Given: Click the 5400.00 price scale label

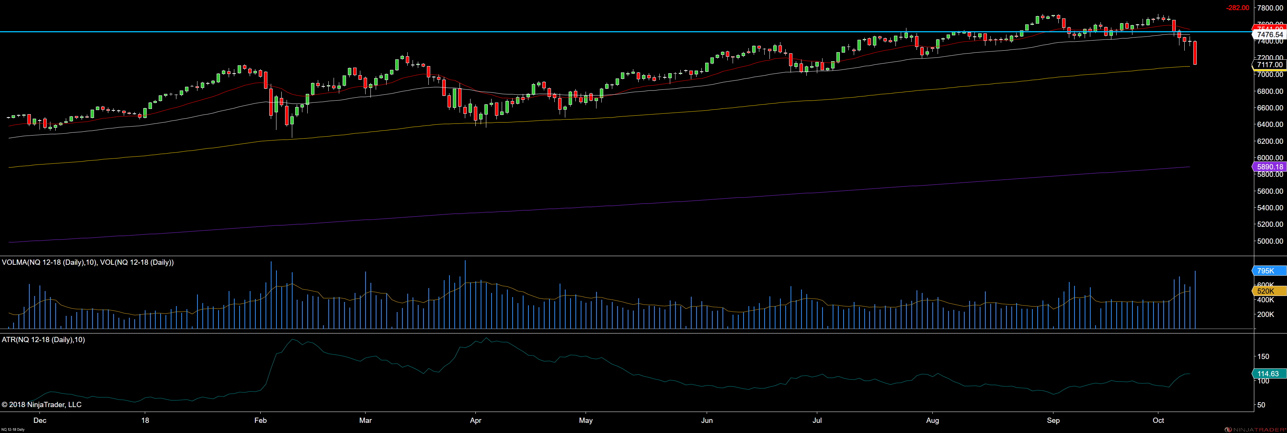Looking at the screenshot, I should click(1270, 208).
